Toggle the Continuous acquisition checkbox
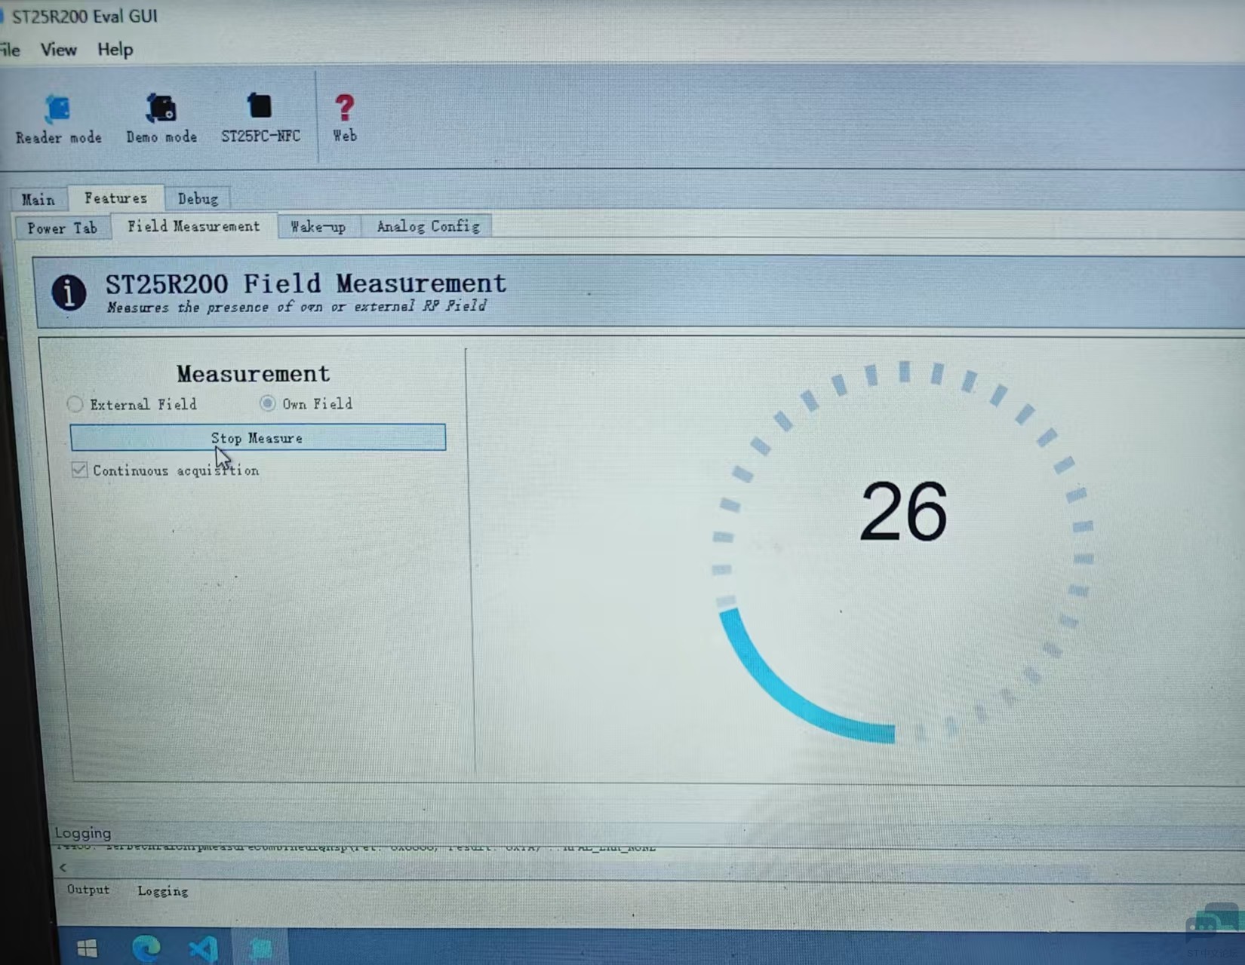The width and height of the screenshot is (1245, 965). 79,470
